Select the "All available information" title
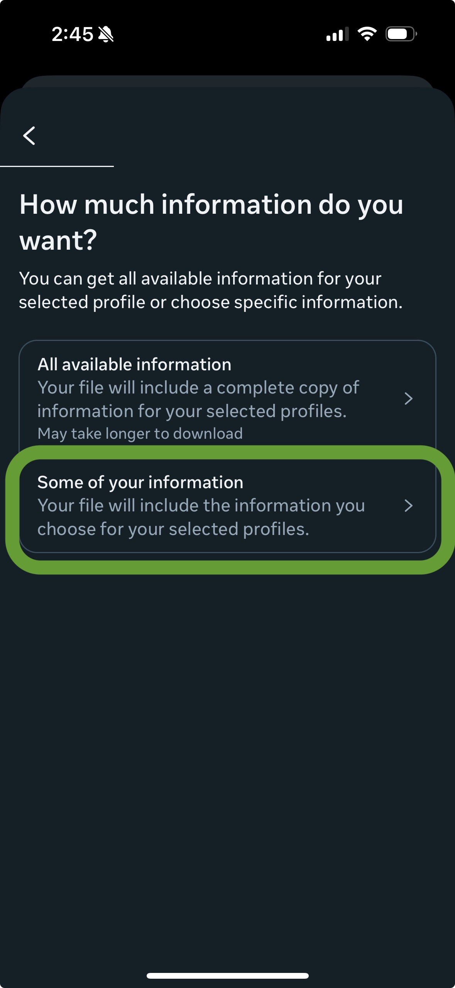Screen dimensions: 455x988 [134, 365]
